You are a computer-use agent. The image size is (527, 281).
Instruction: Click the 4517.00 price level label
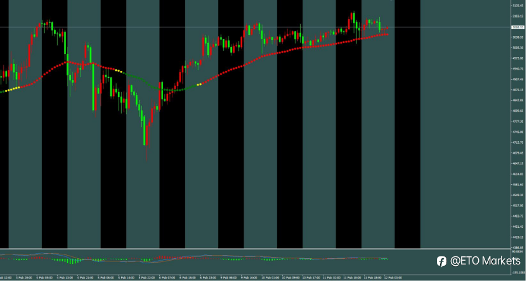point(518,206)
